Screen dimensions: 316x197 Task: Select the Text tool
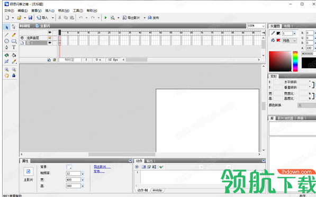point(14,47)
